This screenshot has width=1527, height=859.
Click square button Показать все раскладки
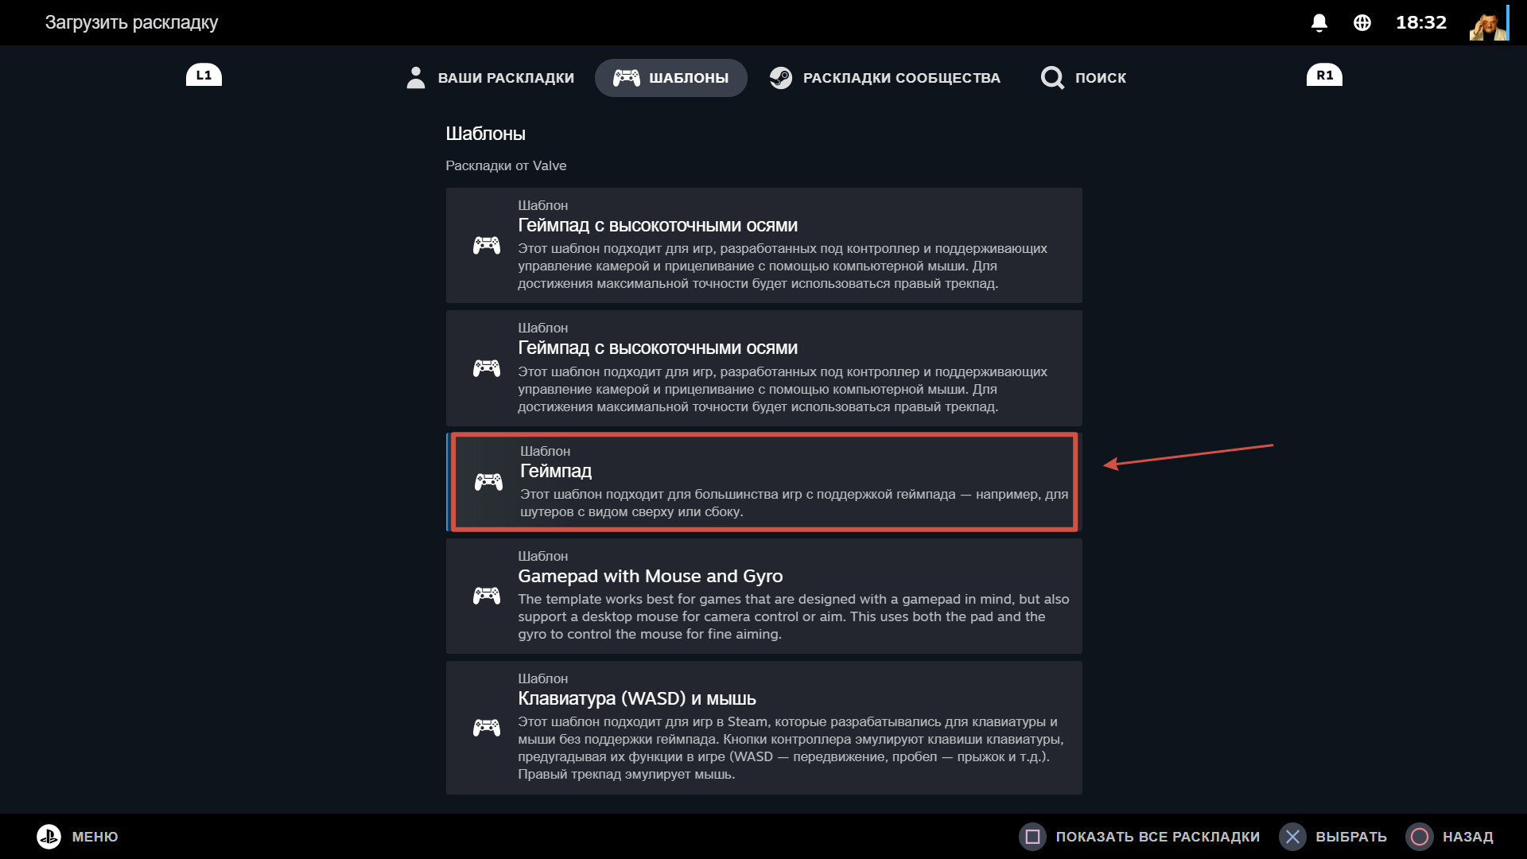click(x=1032, y=836)
